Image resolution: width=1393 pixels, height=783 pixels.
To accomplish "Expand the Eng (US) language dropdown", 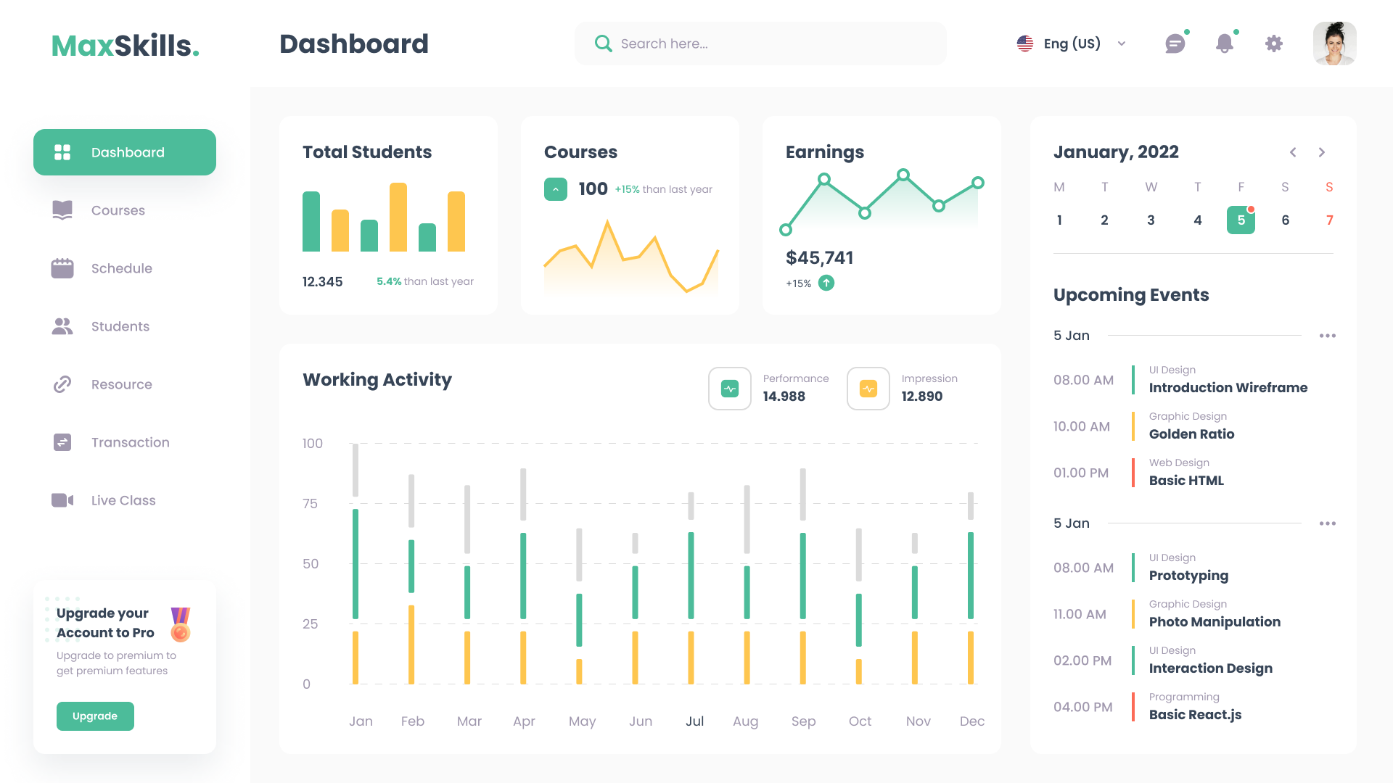I will [1121, 43].
